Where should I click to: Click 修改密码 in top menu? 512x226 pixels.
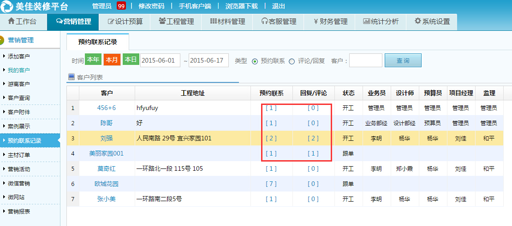tap(151, 6)
